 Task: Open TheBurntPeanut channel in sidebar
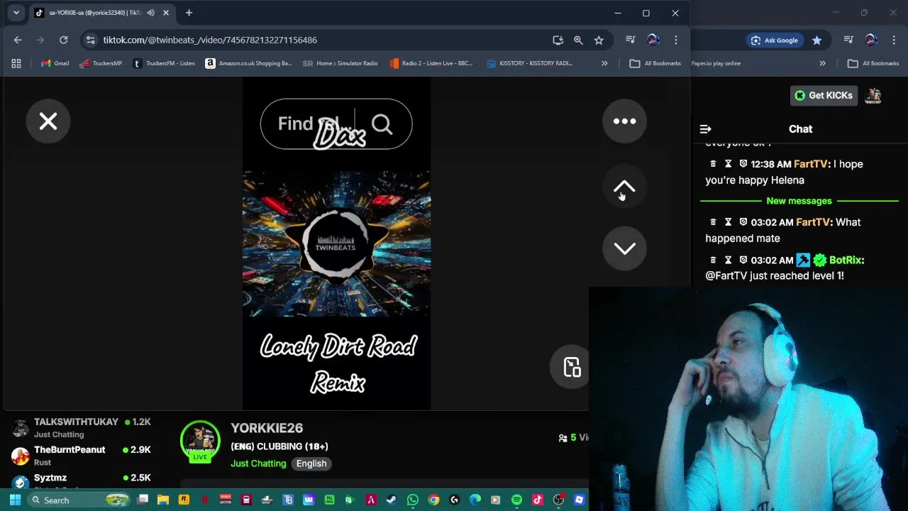tap(82, 456)
